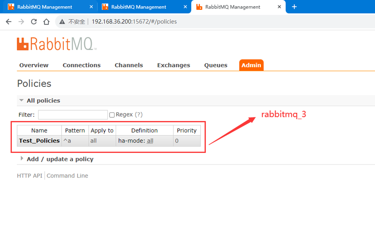Open the Exchanges tab

click(x=174, y=65)
